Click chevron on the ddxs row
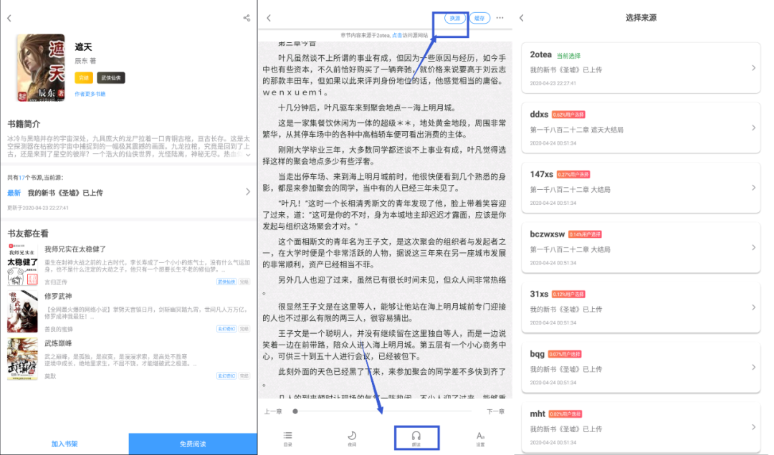This screenshot has height=455, width=774. point(753,128)
